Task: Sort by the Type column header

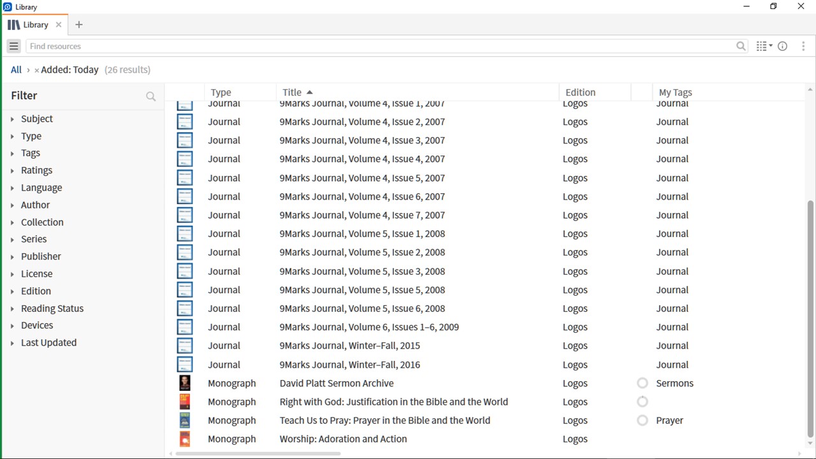Action: click(x=221, y=92)
